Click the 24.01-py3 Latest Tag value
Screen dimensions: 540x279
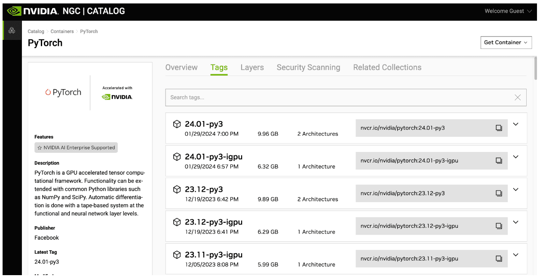pyautogui.click(x=46, y=262)
